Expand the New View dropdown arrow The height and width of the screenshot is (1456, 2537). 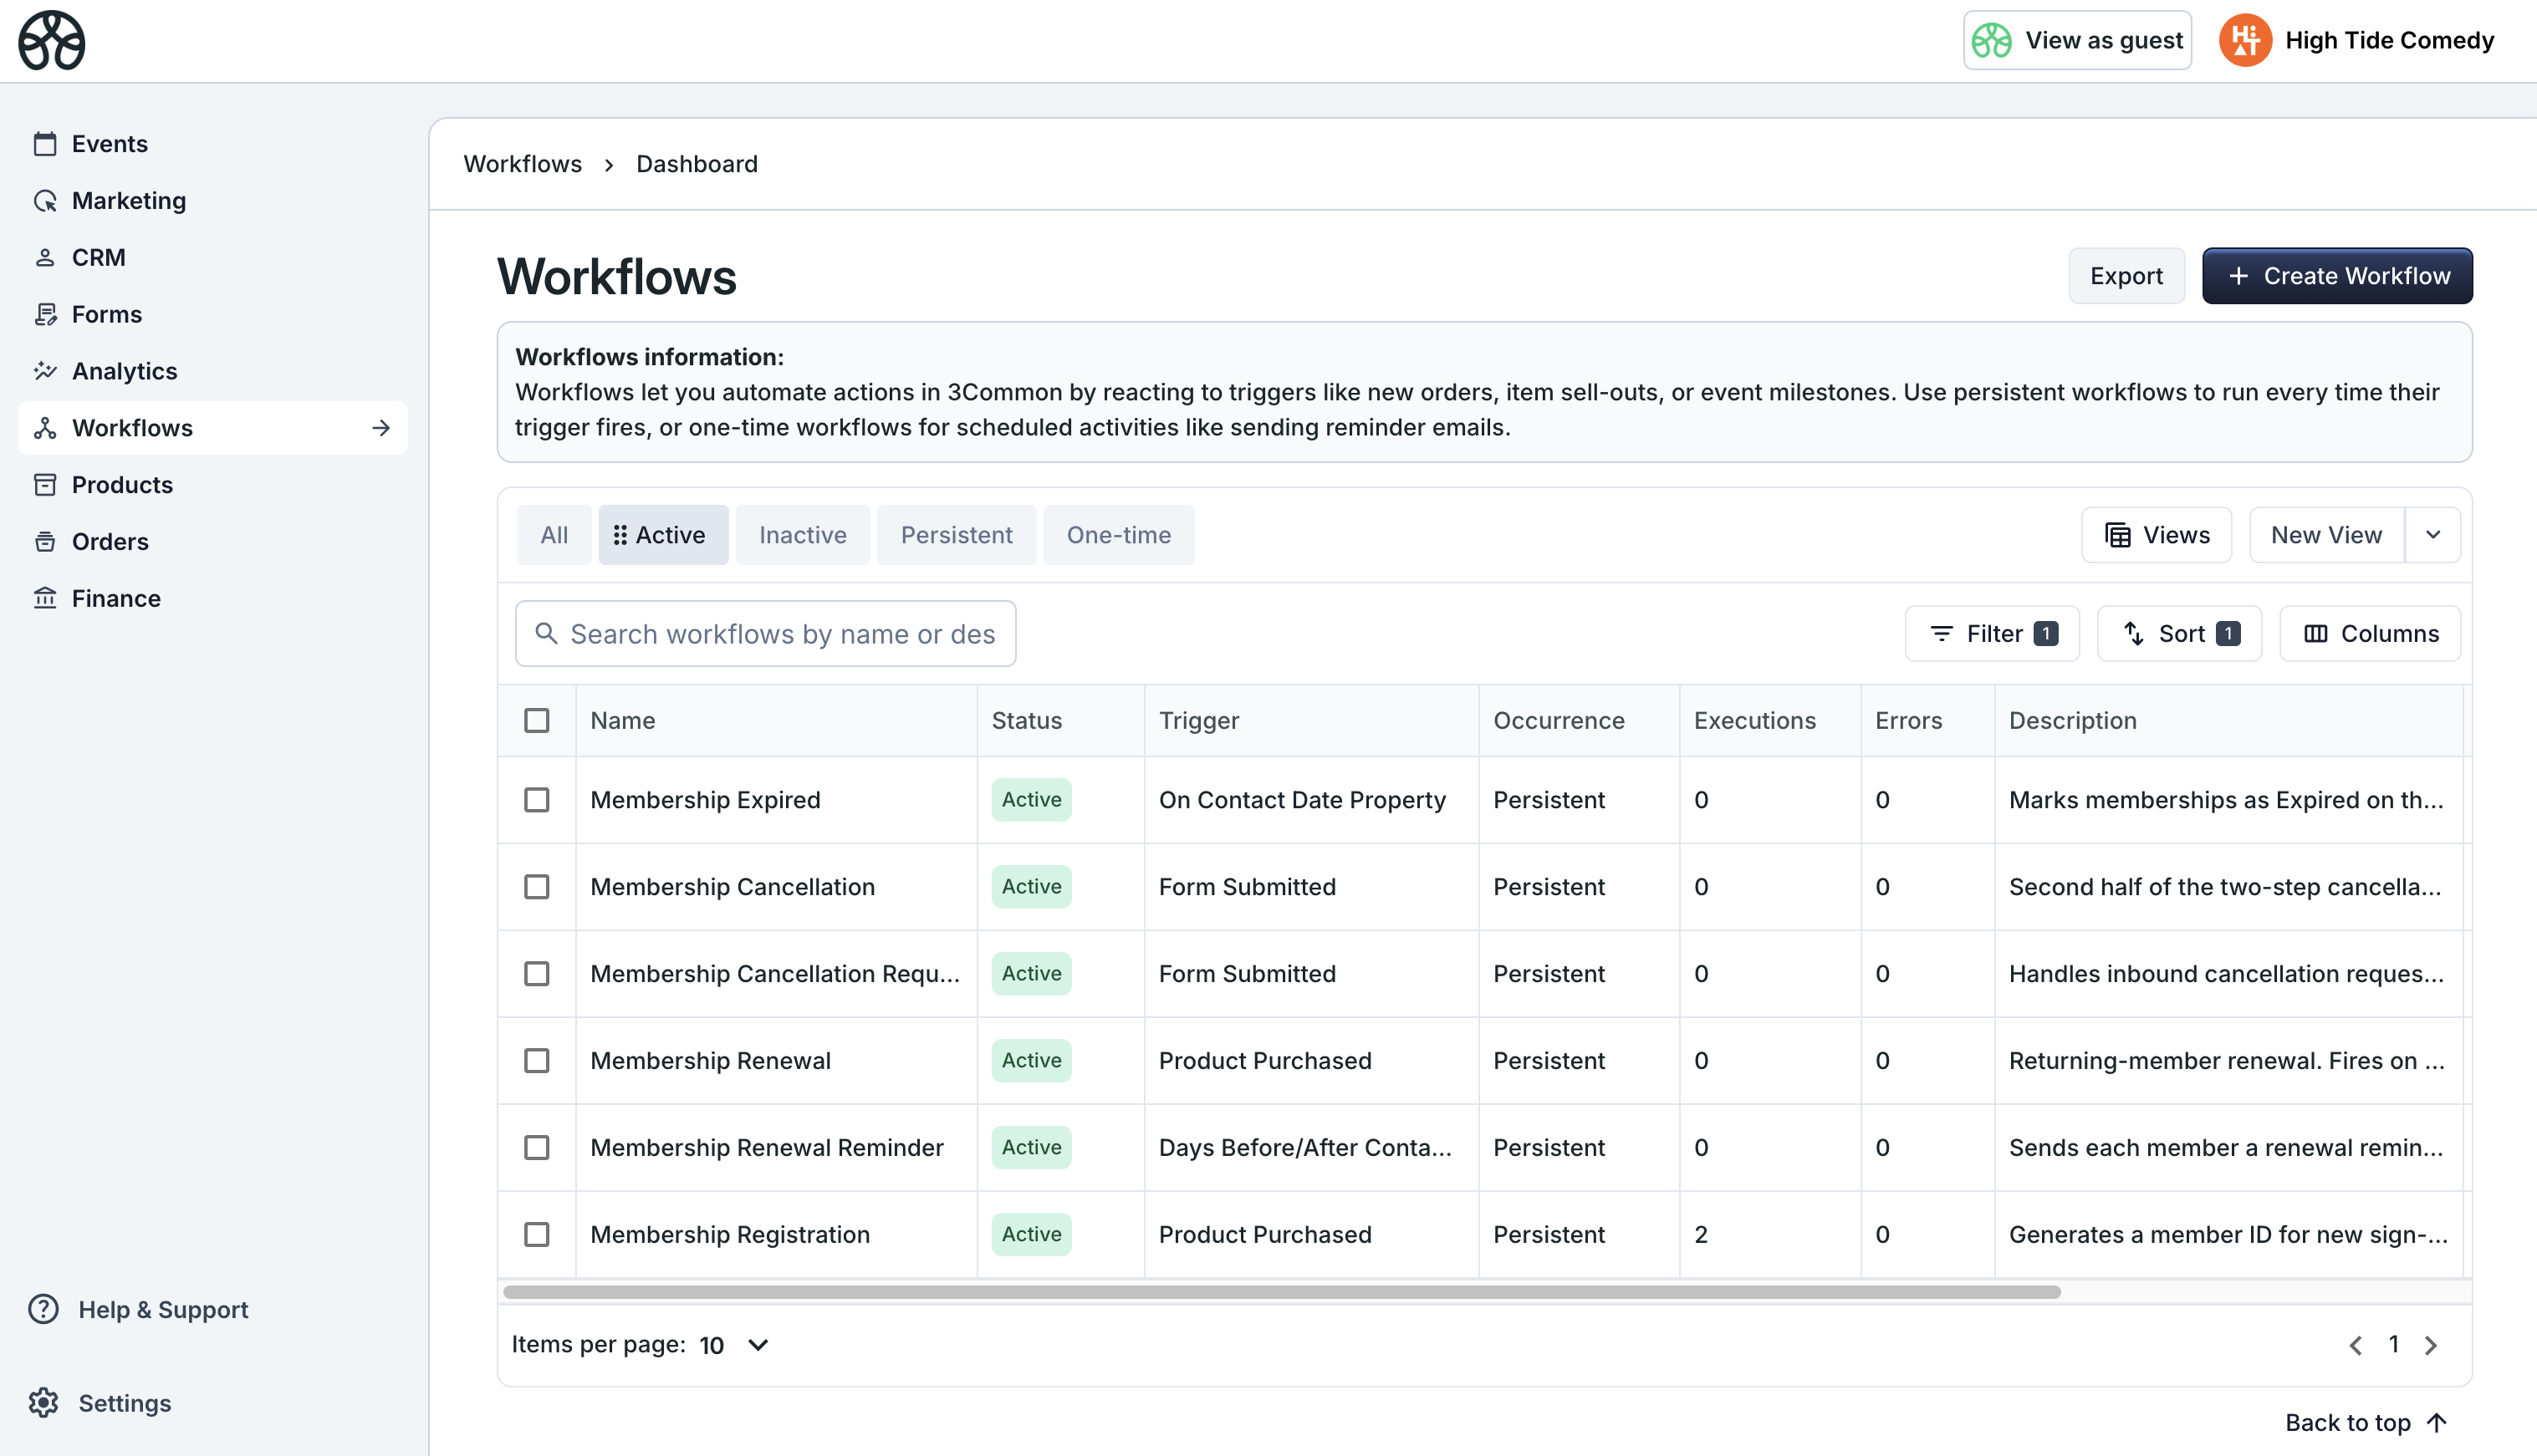pyautogui.click(x=2432, y=535)
